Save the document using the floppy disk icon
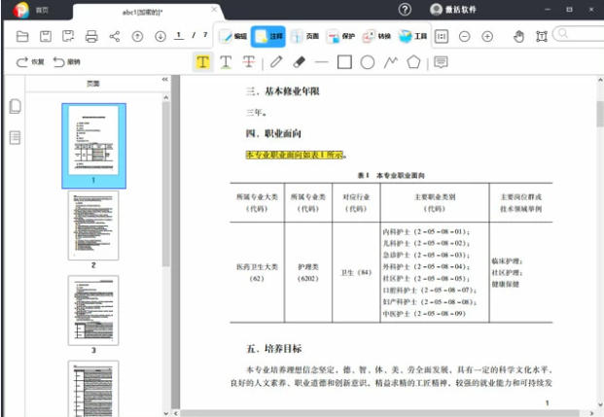 pyautogui.click(x=46, y=37)
